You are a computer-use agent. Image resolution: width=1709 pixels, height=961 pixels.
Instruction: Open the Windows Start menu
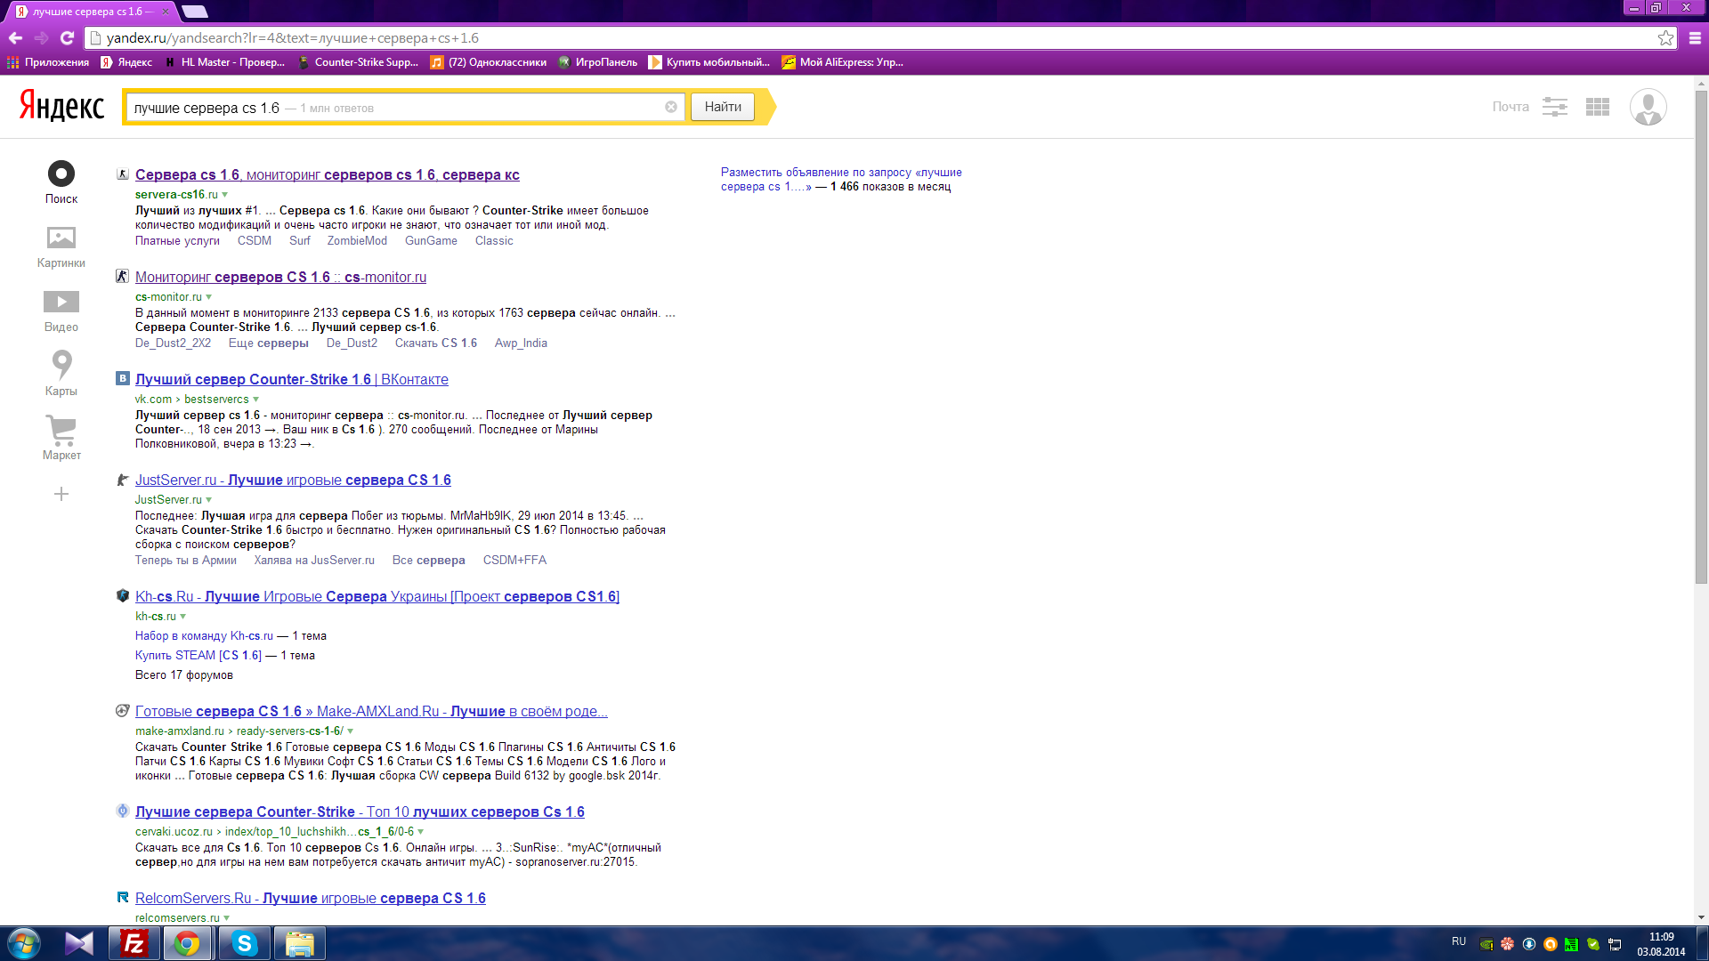pyautogui.click(x=24, y=943)
